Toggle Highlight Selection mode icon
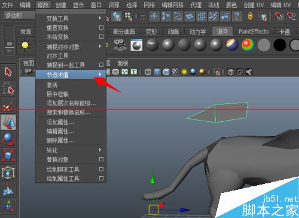 click(263, 16)
